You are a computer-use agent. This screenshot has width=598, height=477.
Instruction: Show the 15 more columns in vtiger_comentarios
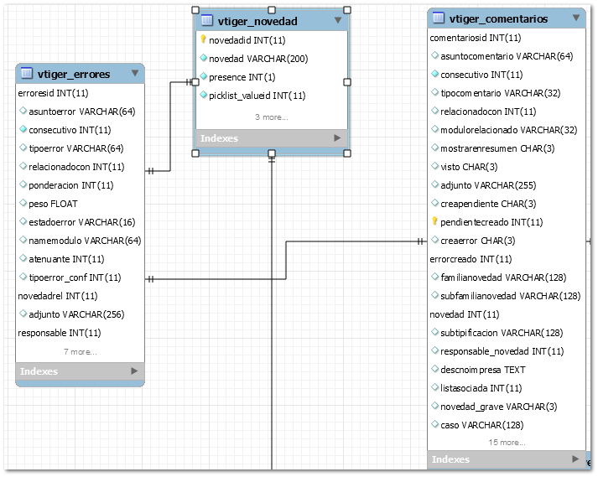tap(507, 443)
